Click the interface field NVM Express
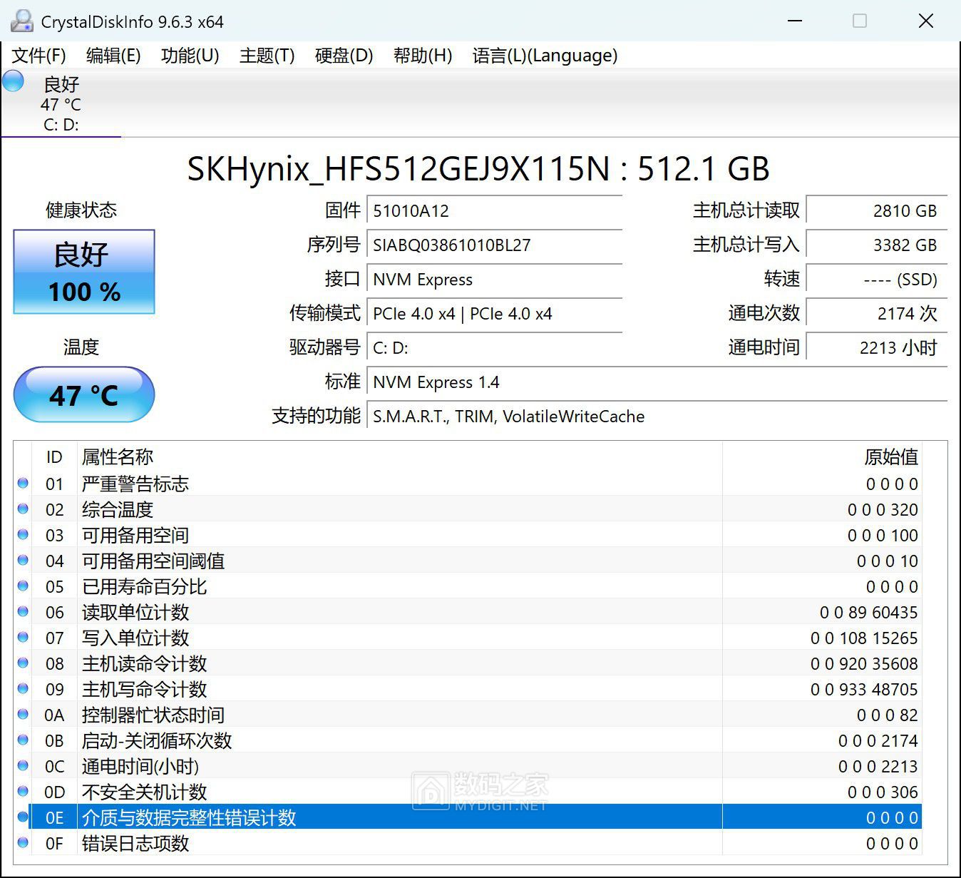 click(494, 280)
